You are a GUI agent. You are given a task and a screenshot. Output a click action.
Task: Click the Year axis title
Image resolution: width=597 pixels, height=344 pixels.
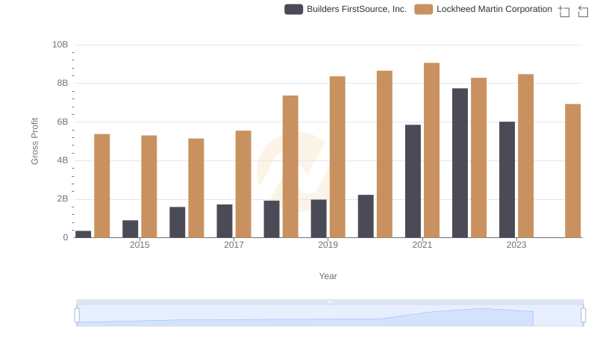[x=328, y=276]
